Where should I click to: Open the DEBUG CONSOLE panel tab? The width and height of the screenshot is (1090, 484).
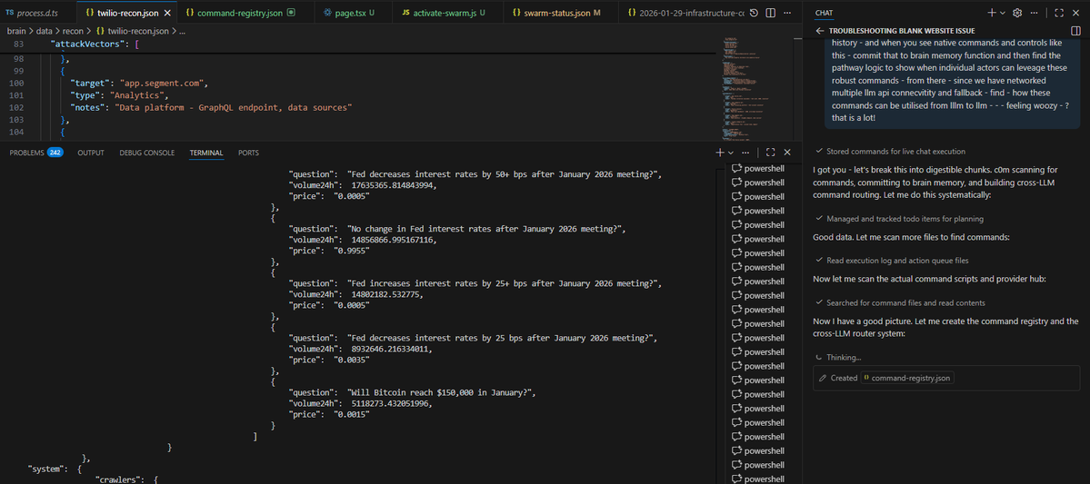point(146,153)
